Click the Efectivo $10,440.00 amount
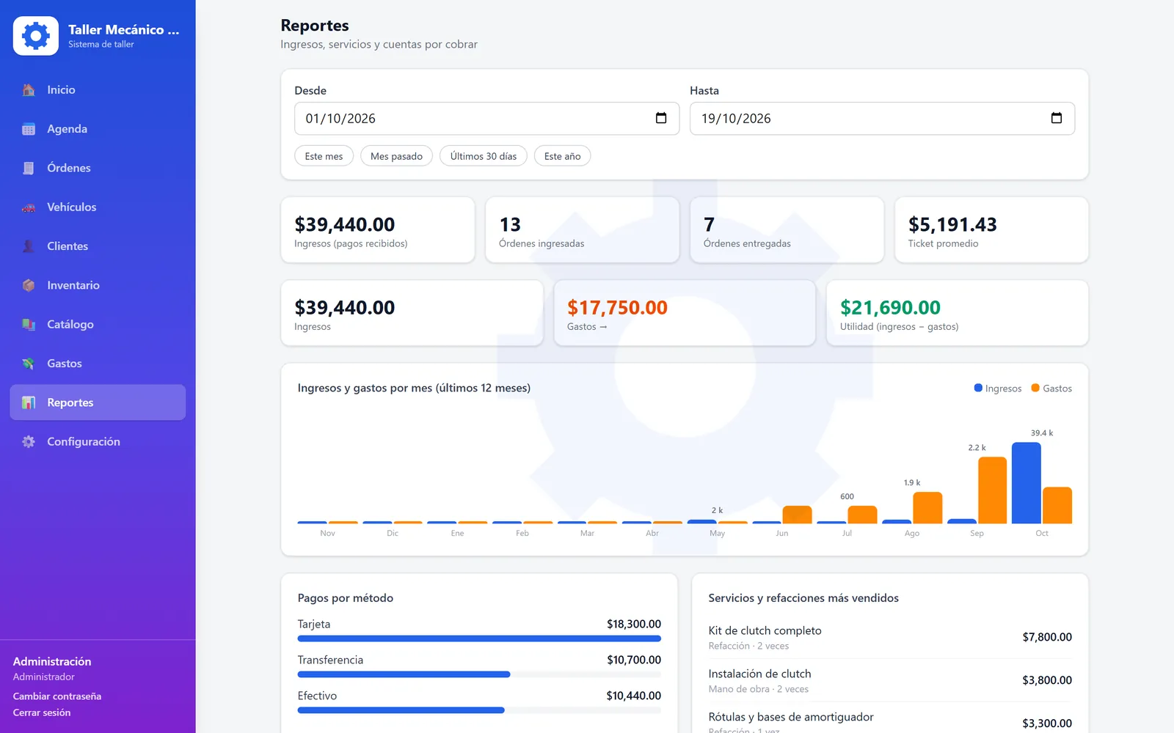 tap(633, 696)
